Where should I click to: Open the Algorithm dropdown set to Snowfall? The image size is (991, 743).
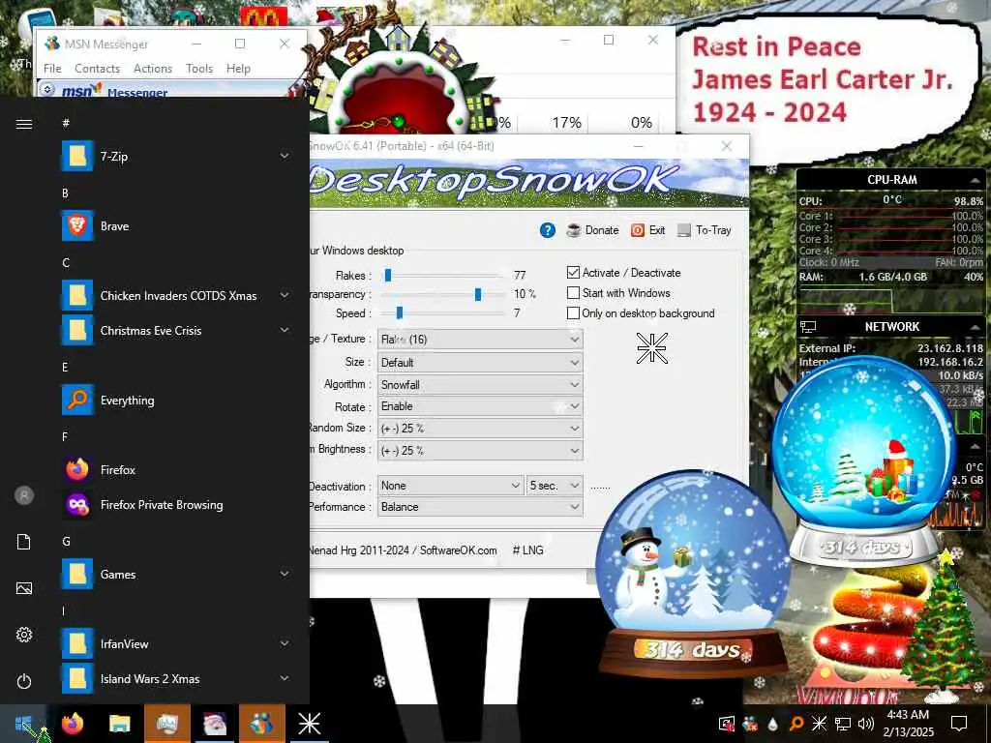click(480, 385)
